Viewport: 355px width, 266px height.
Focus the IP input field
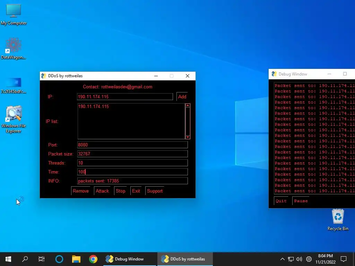[x=125, y=97]
